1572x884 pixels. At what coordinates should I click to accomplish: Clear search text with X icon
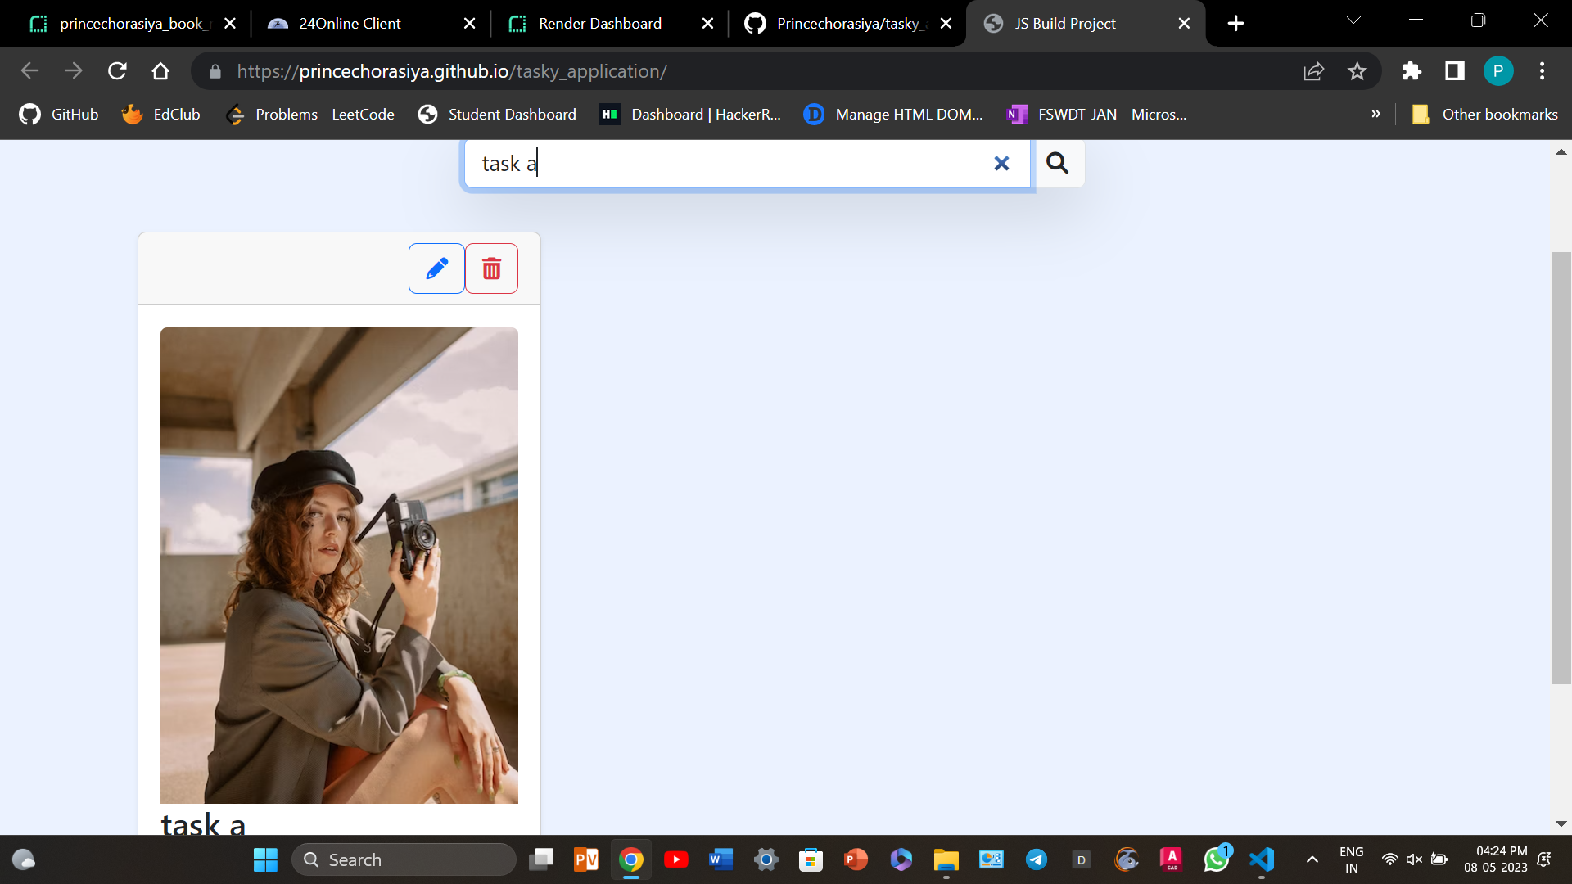pos(1001,164)
